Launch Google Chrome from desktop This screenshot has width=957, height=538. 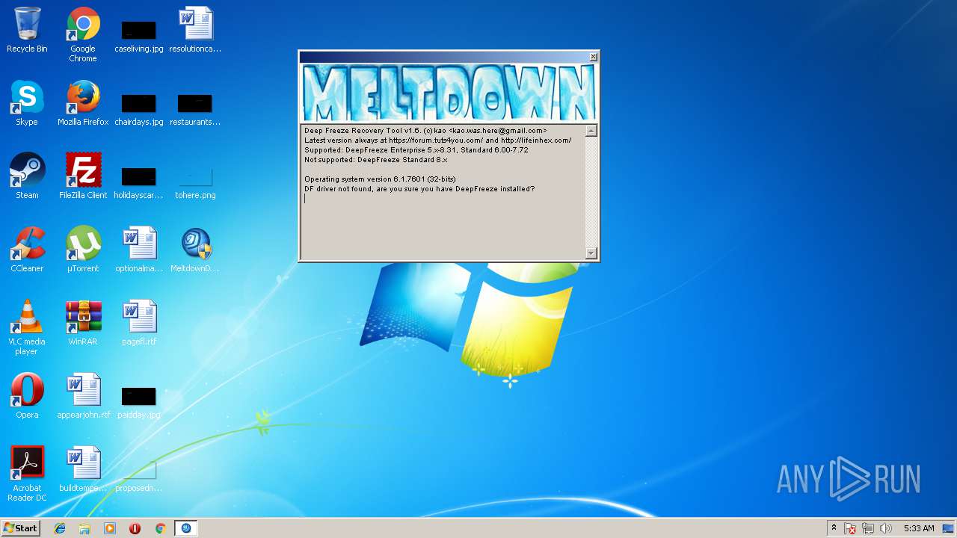click(x=83, y=34)
